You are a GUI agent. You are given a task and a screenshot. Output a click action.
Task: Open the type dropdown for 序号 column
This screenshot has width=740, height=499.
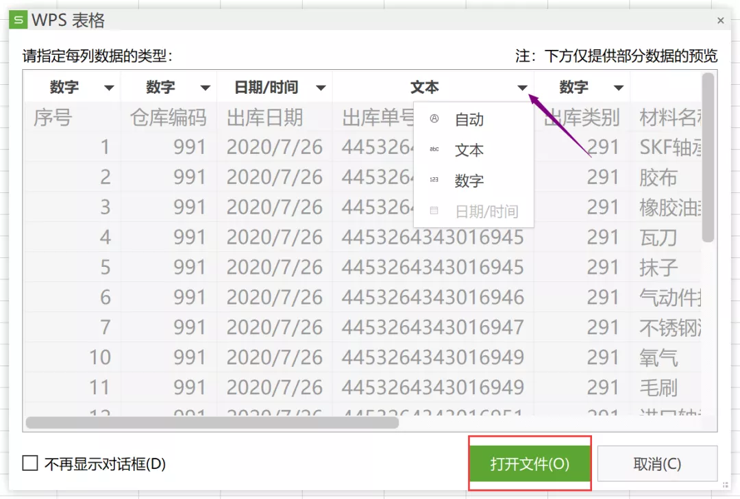[110, 88]
